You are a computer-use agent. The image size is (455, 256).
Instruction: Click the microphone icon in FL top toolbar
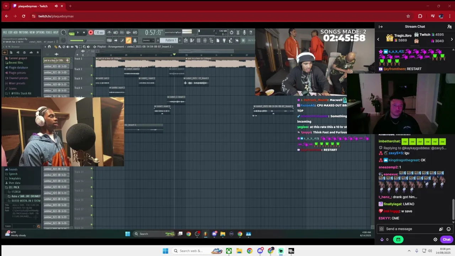(x=244, y=32)
